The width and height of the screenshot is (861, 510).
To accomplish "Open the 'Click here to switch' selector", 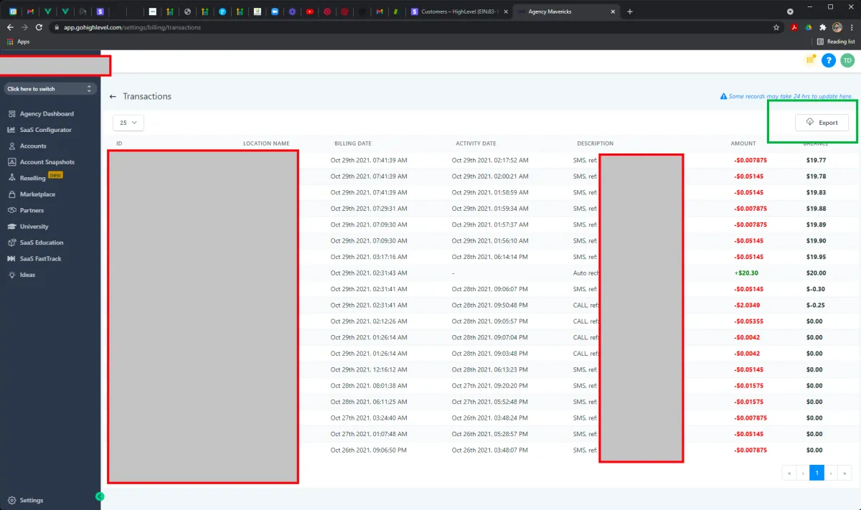I will (x=50, y=89).
